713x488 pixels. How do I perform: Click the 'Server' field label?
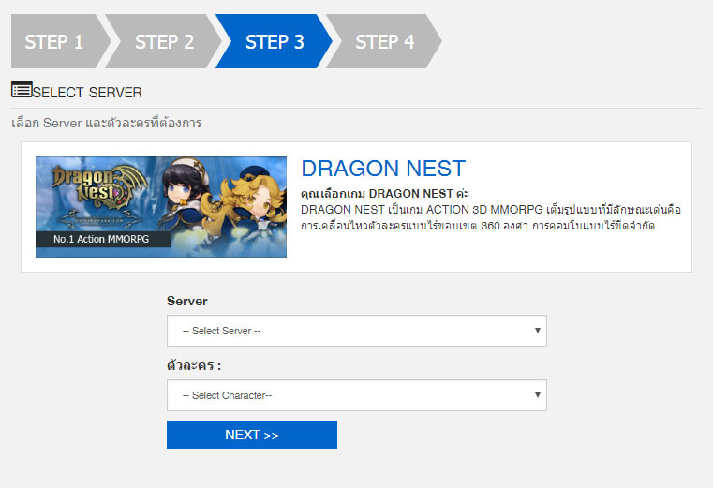click(x=186, y=301)
